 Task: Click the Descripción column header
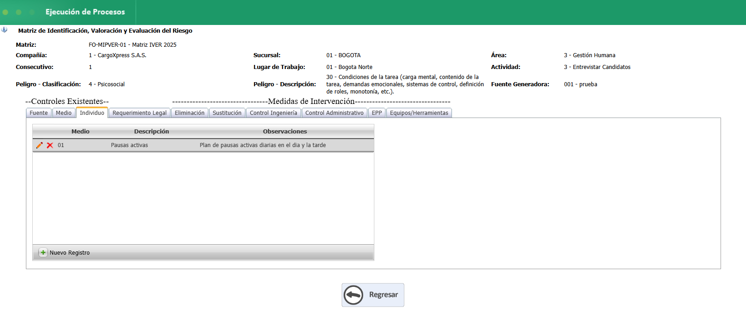point(151,132)
